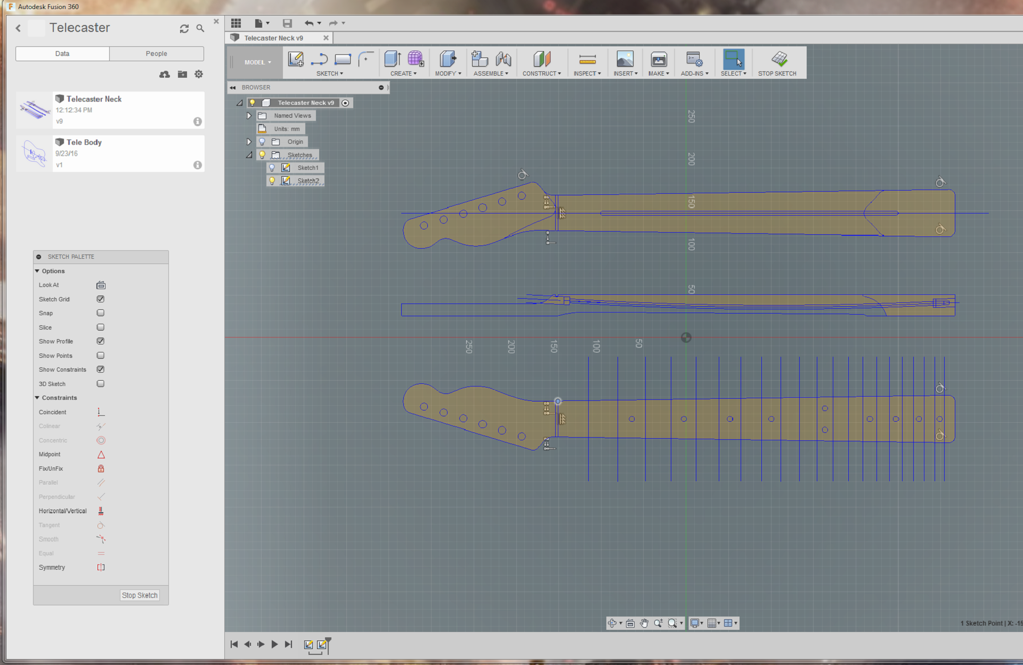Click the Create Sketch icon in toolbar
Viewport: 1023px width, 665px height.
point(296,59)
